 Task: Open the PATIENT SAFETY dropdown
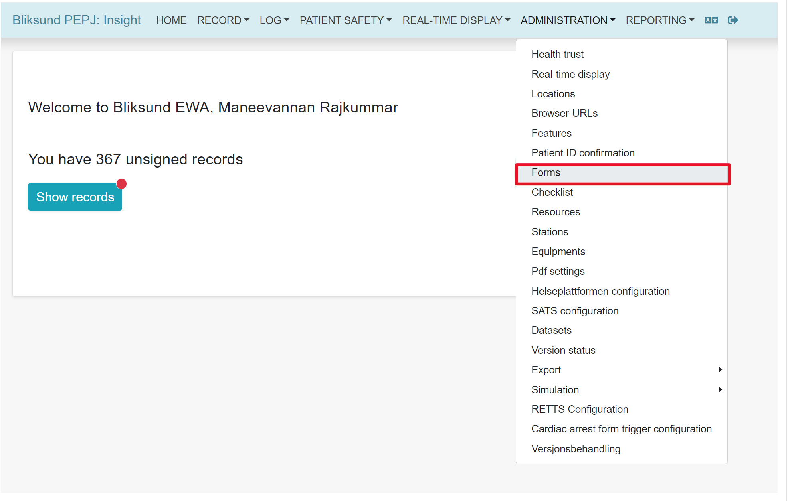click(x=346, y=20)
